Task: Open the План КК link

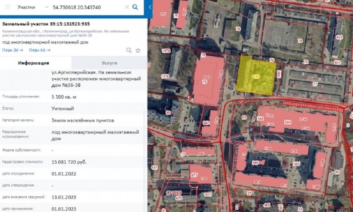Action: [x=39, y=50]
